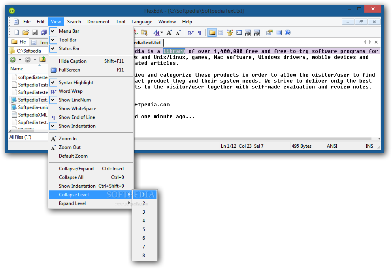Switch to the Template side panel tab
This screenshot has width=392, height=269.
click(39, 43)
